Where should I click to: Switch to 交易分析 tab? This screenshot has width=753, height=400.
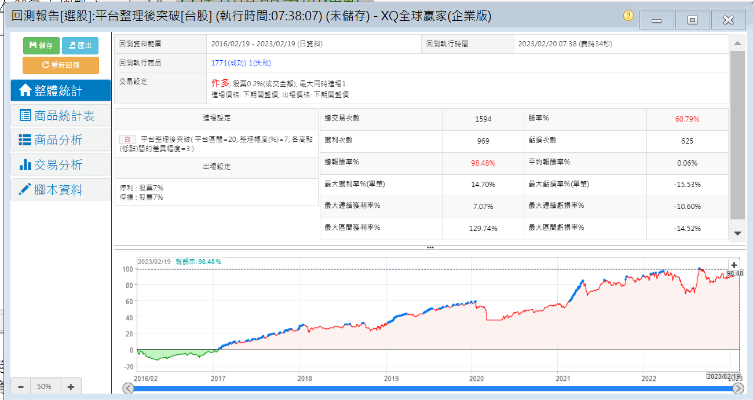(x=60, y=165)
